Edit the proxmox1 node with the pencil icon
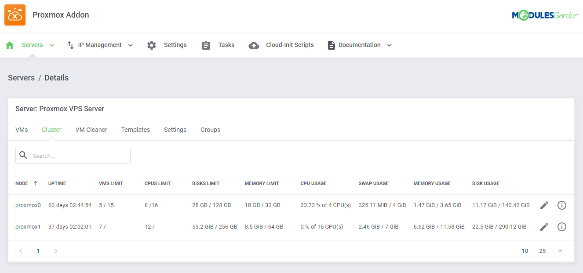Image resolution: width=583 pixels, height=273 pixels. [x=544, y=227]
